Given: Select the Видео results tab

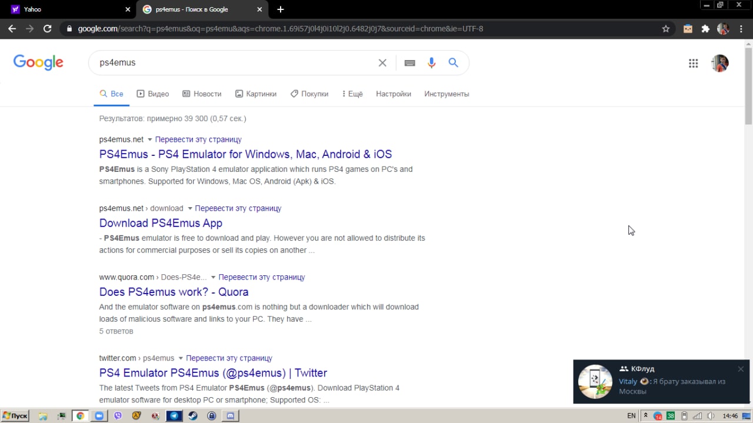Looking at the screenshot, I should click(x=153, y=94).
